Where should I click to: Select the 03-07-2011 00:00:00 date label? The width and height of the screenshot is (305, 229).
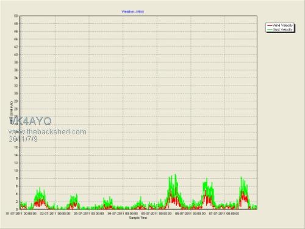[x=88, y=214]
